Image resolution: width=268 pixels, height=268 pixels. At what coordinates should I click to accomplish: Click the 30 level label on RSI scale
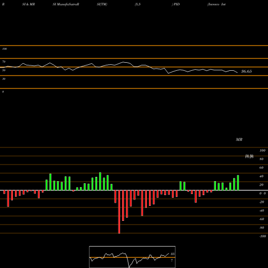(4, 79)
